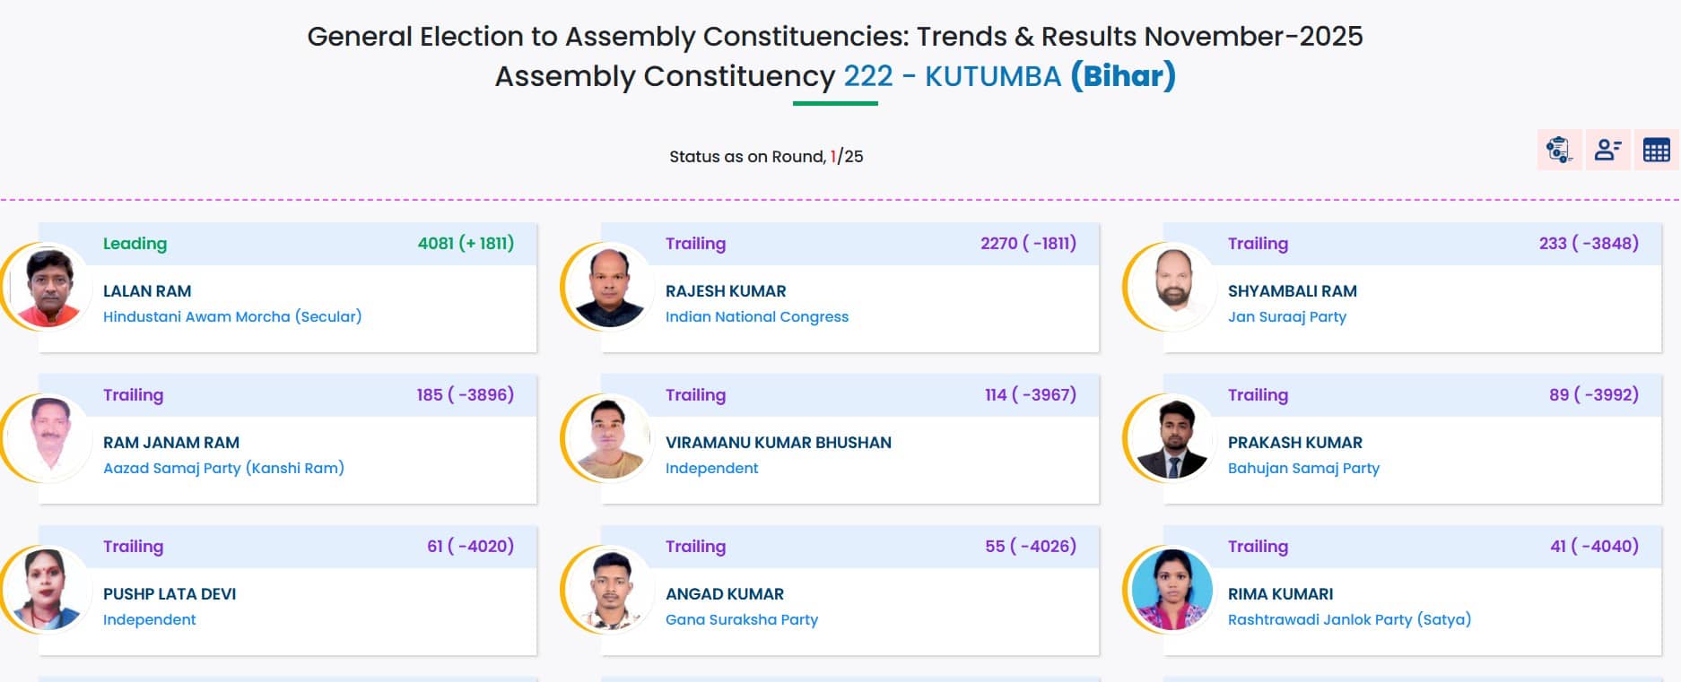Screen dimensions: 1681x682
Task: Click Lalan Ram's candidate photo
Action: 48,287
